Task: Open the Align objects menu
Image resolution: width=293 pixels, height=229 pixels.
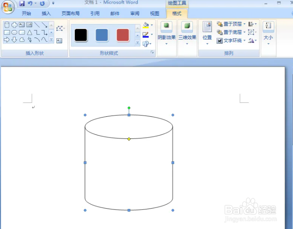Action: [253, 24]
